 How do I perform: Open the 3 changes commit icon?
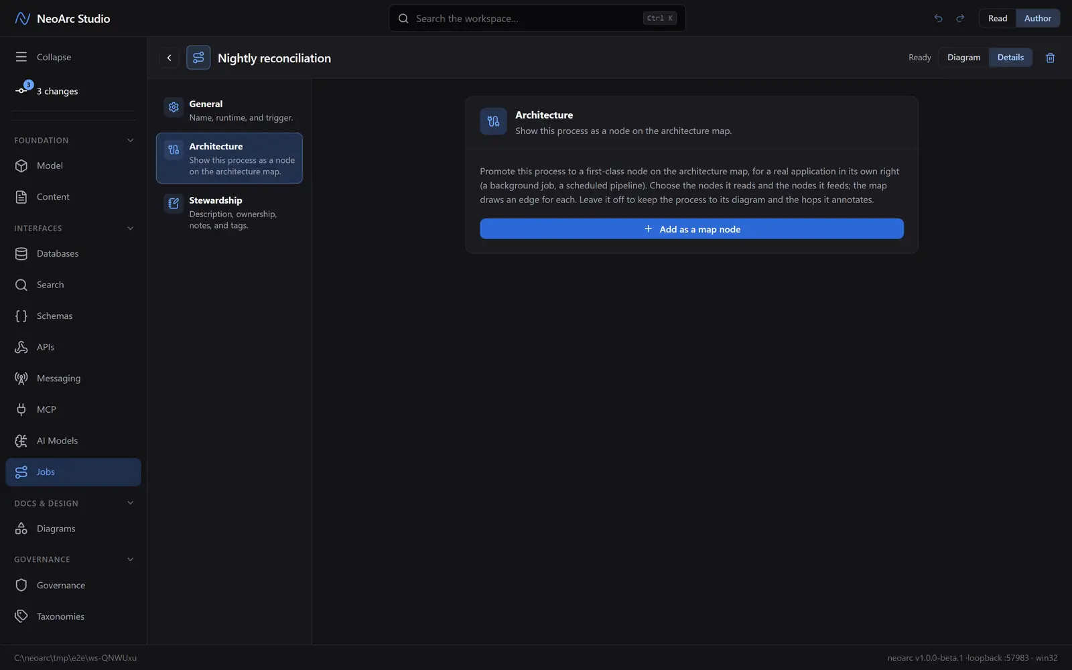tap(21, 90)
